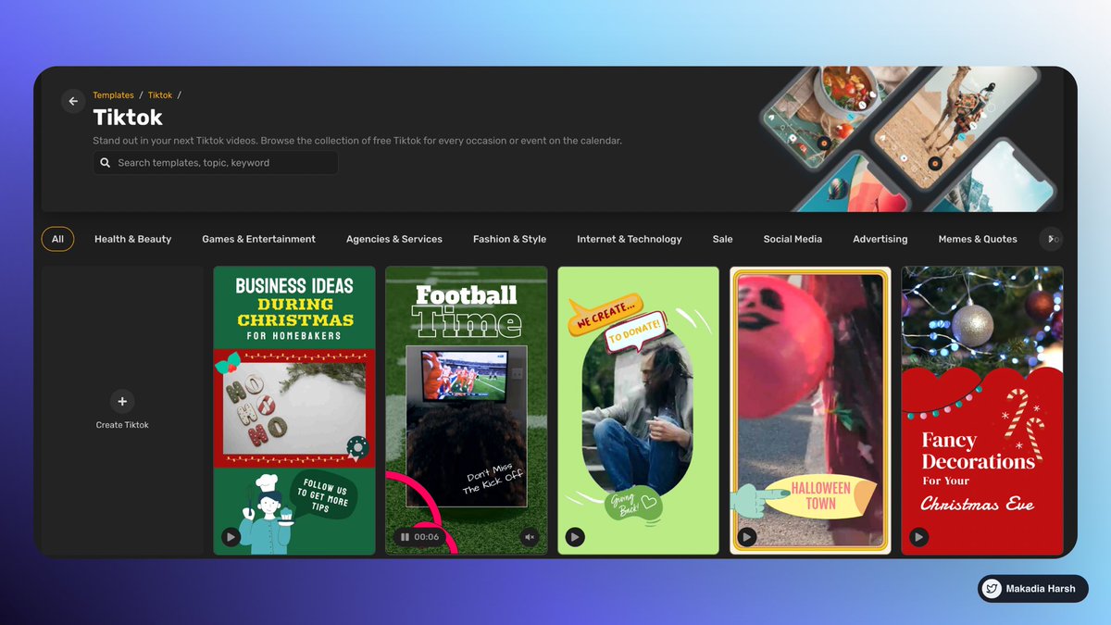The height and width of the screenshot is (625, 1111).
Task: Play the Halloween Town template
Action: (x=747, y=537)
